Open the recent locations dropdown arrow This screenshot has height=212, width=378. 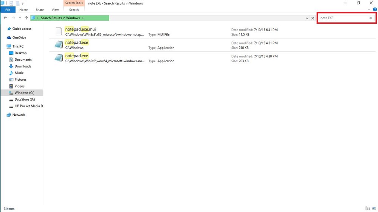point(20,18)
